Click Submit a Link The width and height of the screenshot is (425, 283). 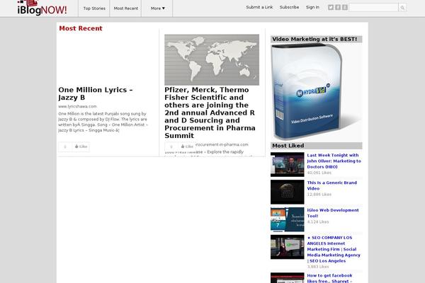(x=259, y=7)
